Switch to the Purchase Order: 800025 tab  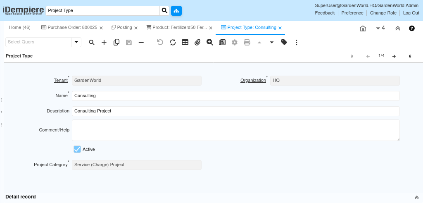69,28
